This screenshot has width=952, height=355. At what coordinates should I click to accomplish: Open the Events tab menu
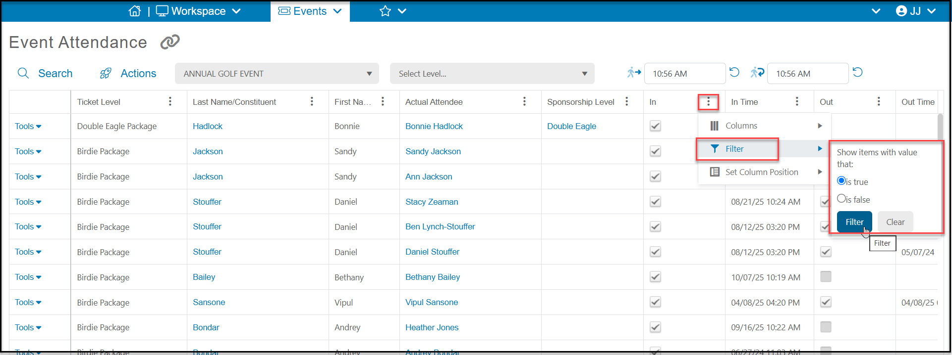[310, 11]
